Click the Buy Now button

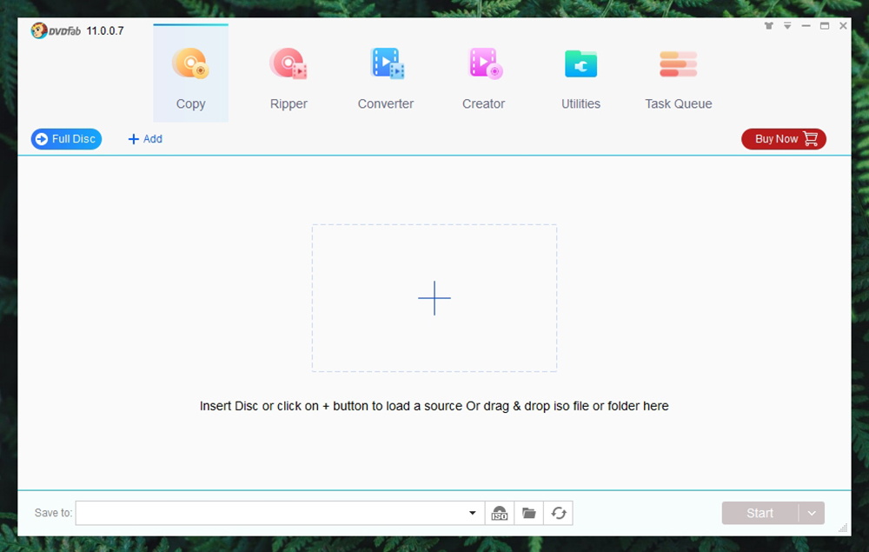point(783,139)
